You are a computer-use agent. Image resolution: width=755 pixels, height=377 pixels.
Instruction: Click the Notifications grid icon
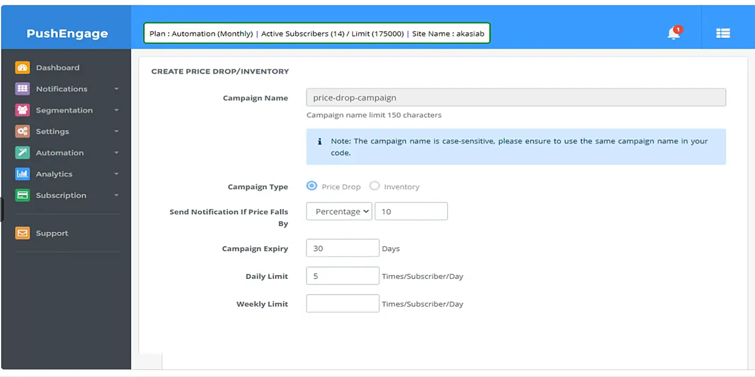point(22,89)
